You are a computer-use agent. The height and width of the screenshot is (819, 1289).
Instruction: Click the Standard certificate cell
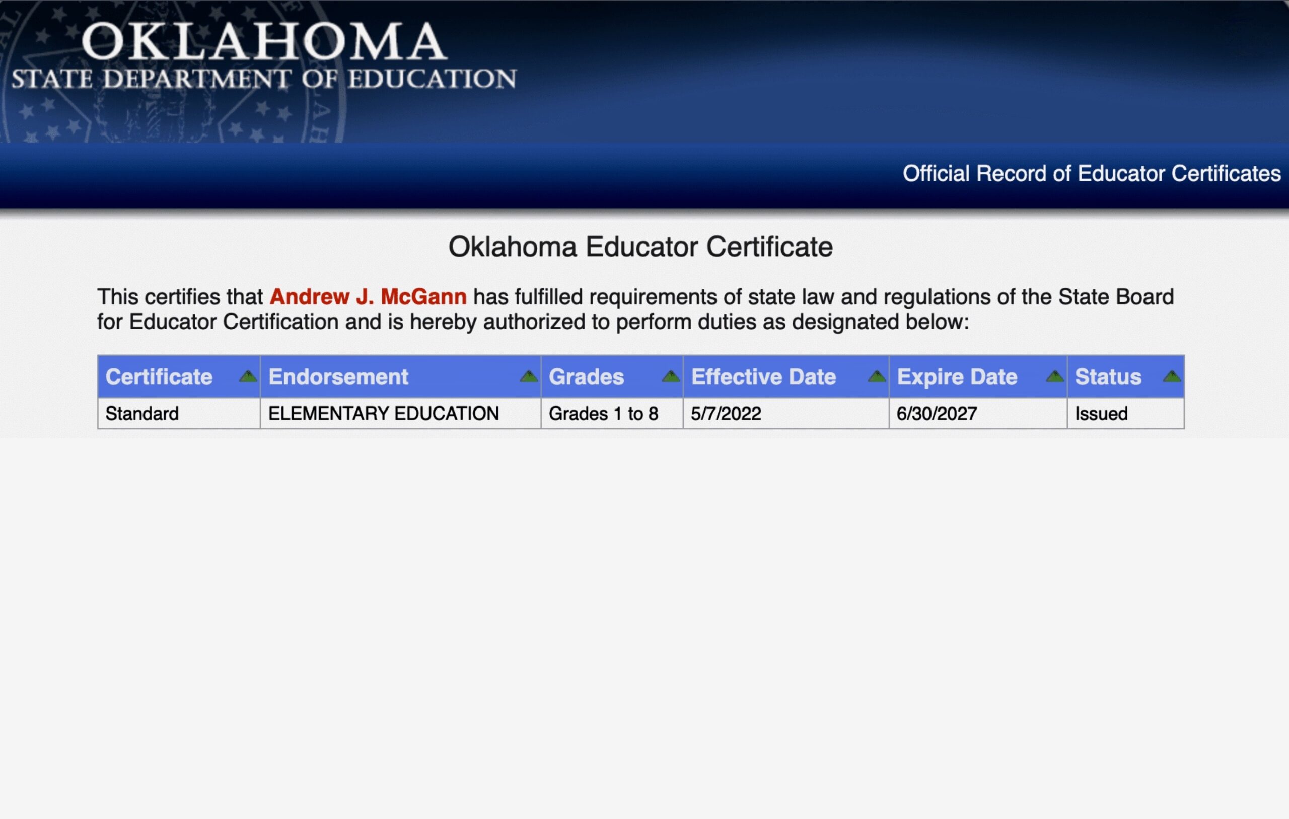tap(142, 414)
